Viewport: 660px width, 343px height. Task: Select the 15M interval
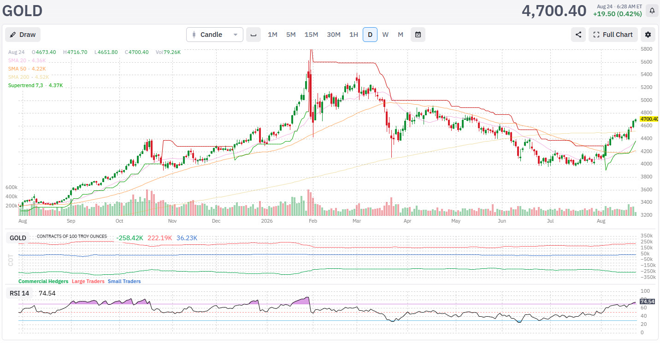[311, 35]
